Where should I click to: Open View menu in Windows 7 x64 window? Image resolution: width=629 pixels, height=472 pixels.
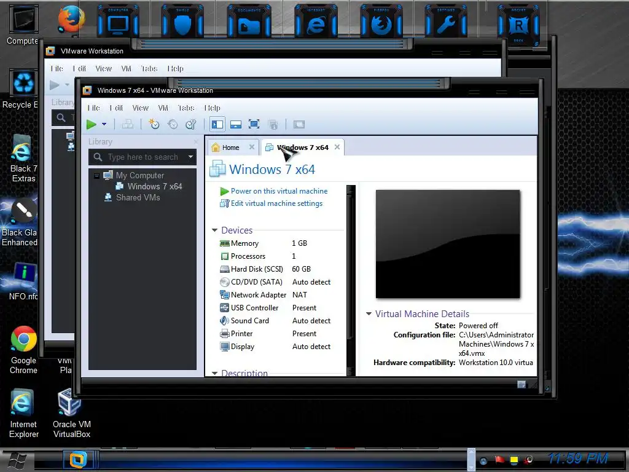coord(141,108)
